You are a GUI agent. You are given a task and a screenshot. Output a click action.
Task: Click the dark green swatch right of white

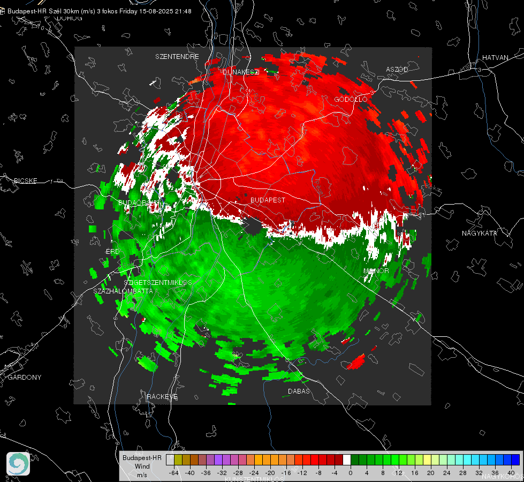click(x=355, y=460)
